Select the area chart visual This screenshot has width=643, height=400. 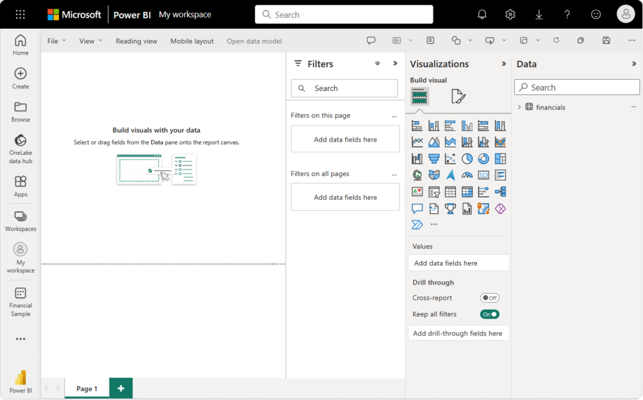[433, 142]
